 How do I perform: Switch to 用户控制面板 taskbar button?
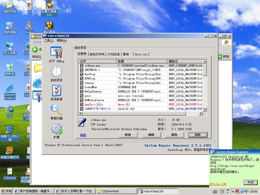coord(34,191)
